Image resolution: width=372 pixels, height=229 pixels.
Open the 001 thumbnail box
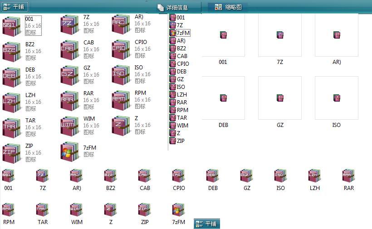(223, 35)
